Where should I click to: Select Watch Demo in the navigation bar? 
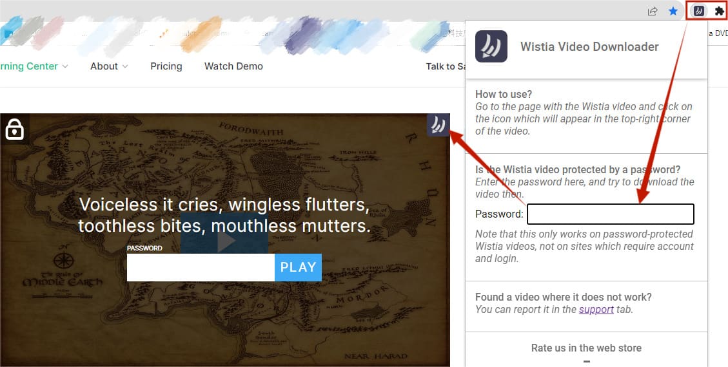point(233,66)
